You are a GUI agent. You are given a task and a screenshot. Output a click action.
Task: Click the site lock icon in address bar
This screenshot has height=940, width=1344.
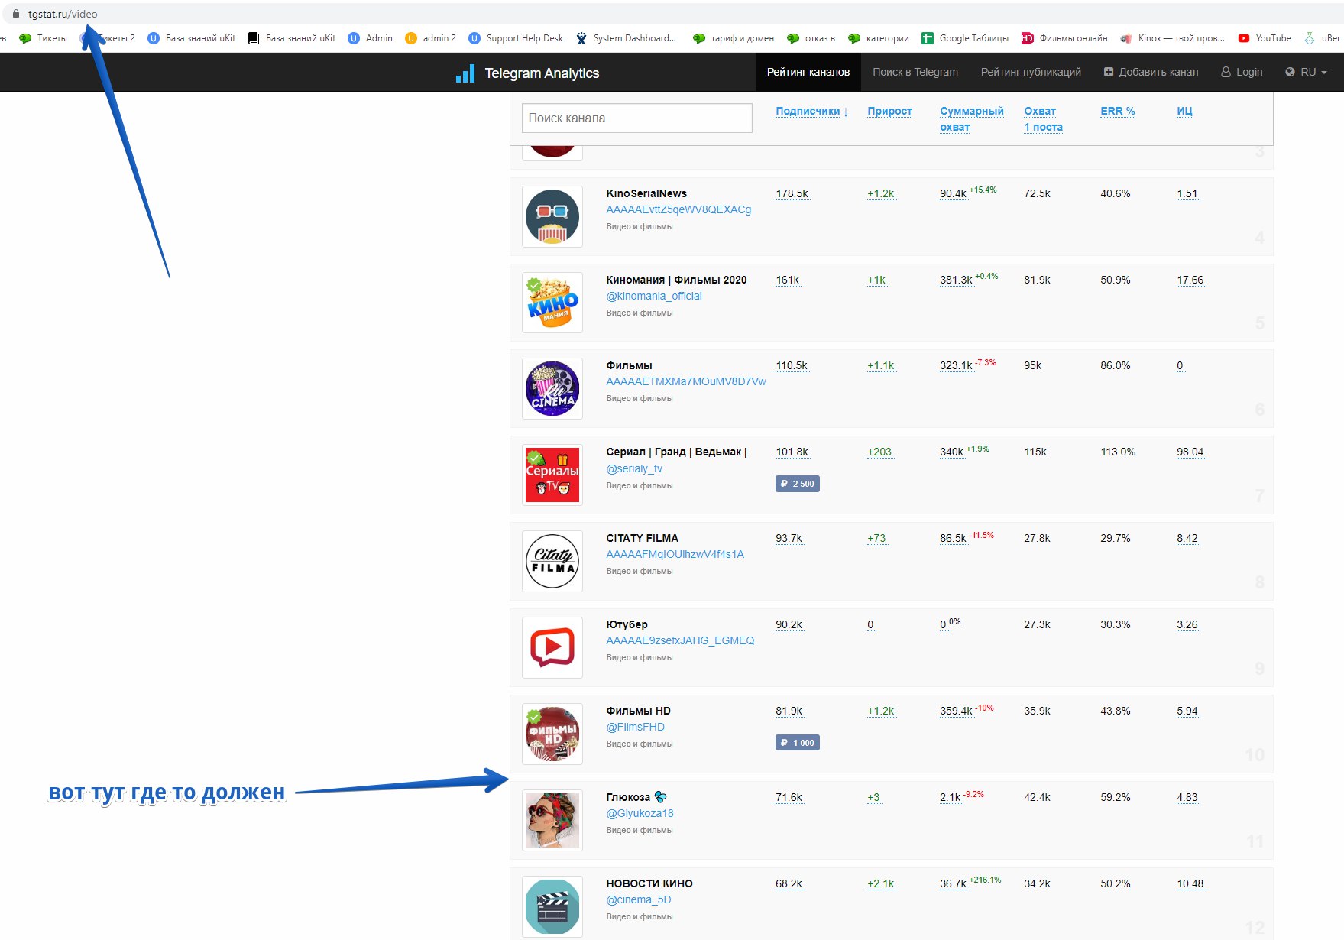coord(15,14)
